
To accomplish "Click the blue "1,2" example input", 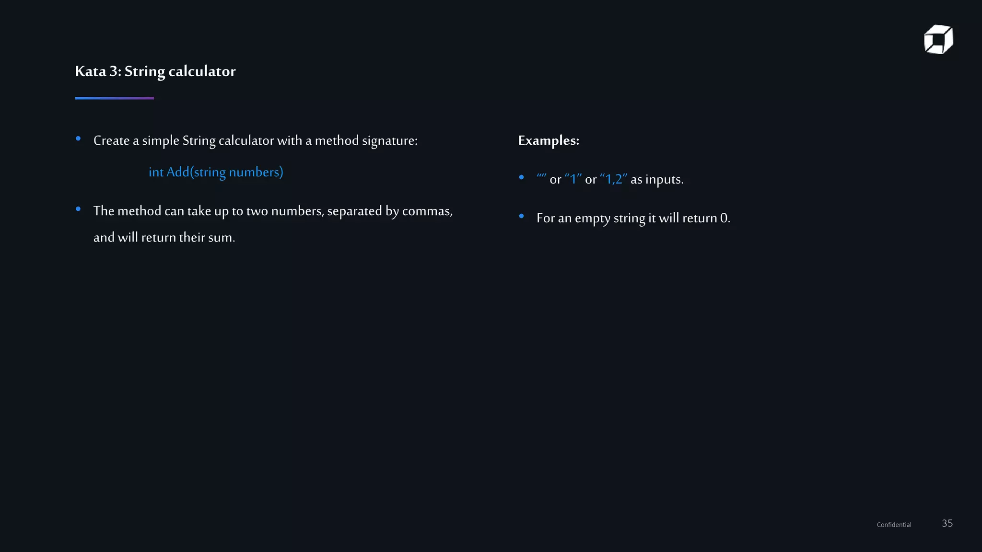I will click(x=613, y=179).
